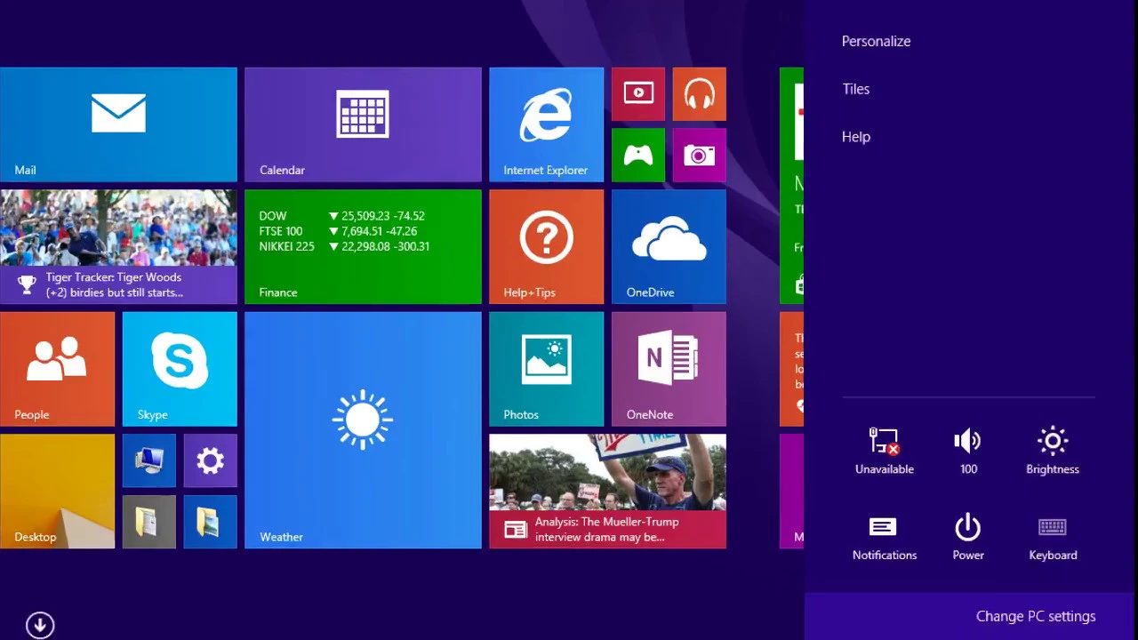Open the This PC computer tile
This screenshot has height=640, width=1138.
tap(149, 460)
